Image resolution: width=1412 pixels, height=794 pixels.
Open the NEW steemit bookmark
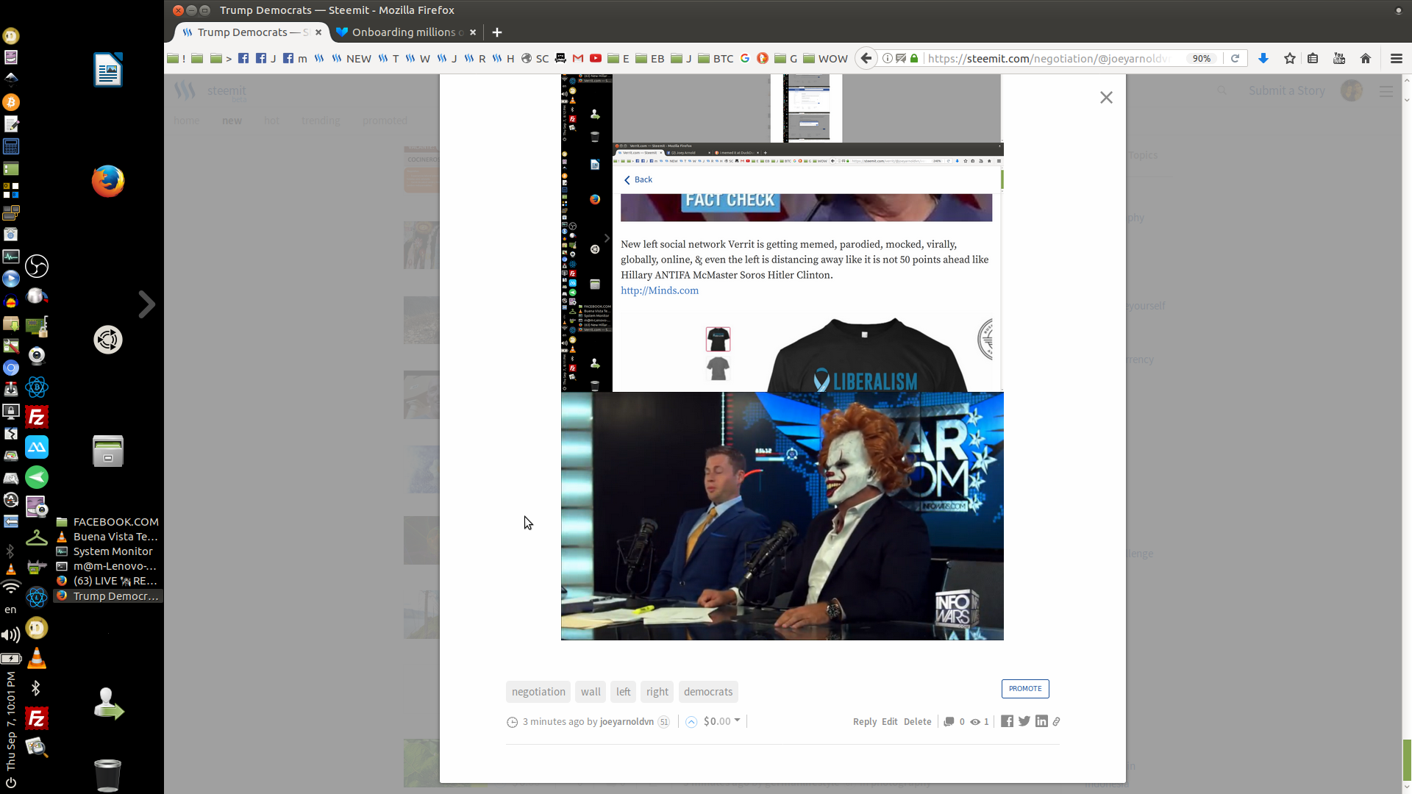pos(352,58)
